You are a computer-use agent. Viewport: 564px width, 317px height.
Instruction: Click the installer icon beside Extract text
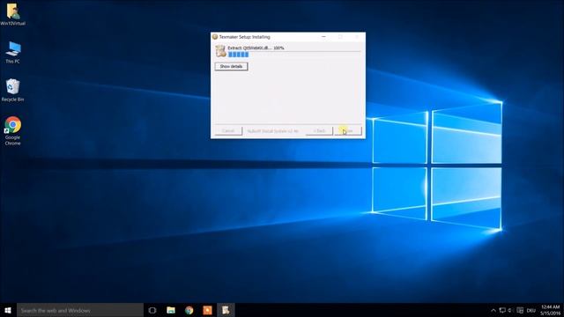tap(220, 51)
